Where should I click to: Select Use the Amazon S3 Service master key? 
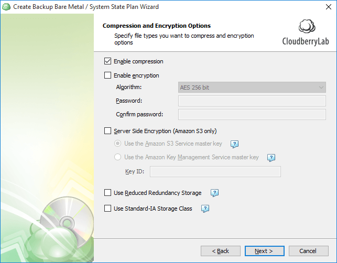(x=117, y=144)
